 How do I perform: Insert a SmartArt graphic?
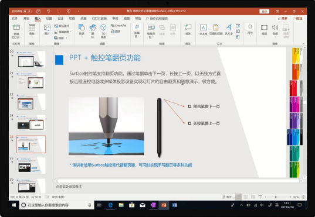[118, 26]
